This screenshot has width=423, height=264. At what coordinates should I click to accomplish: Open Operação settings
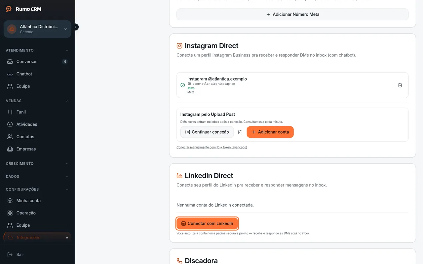tap(37, 213)
